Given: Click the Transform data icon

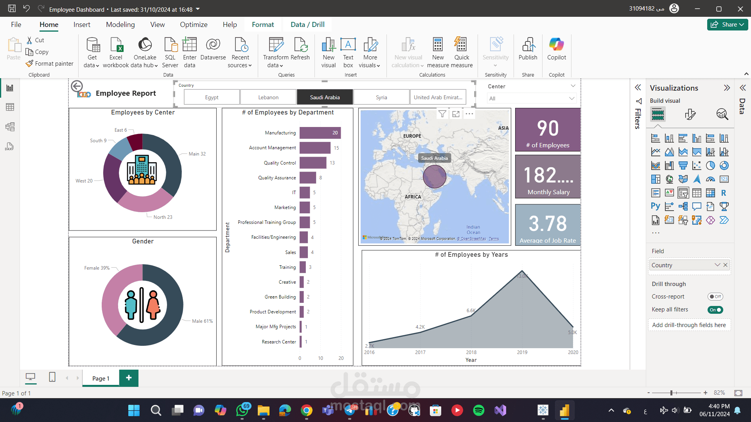Looking at the screenshot, I should coord(276,45).
